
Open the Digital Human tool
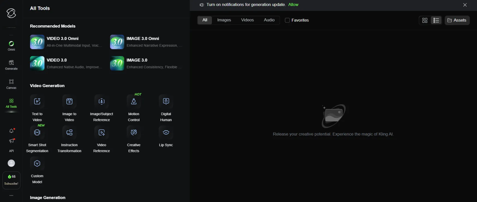(x=166, y=108)
